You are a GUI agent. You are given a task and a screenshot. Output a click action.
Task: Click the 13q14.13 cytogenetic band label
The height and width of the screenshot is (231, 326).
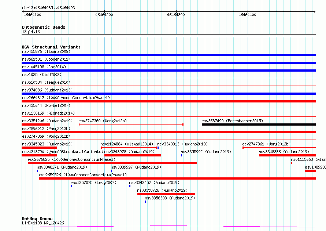click(31, 32)
